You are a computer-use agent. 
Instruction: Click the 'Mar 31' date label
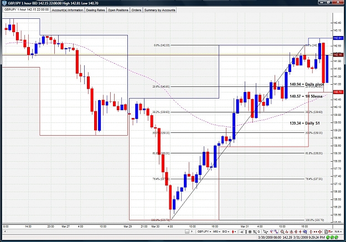pos(245,226)
